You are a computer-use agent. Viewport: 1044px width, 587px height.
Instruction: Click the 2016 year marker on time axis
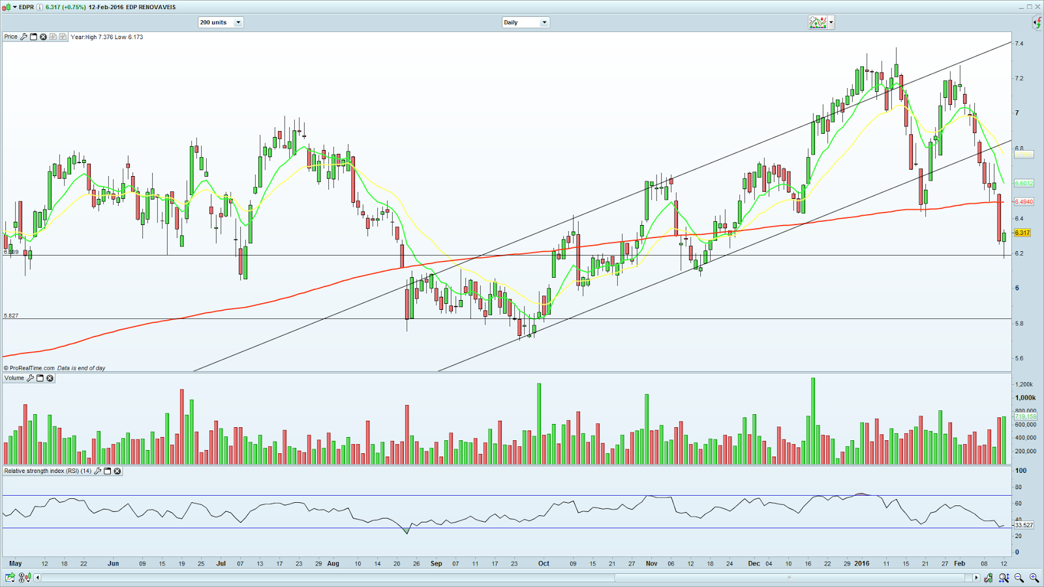862,564
